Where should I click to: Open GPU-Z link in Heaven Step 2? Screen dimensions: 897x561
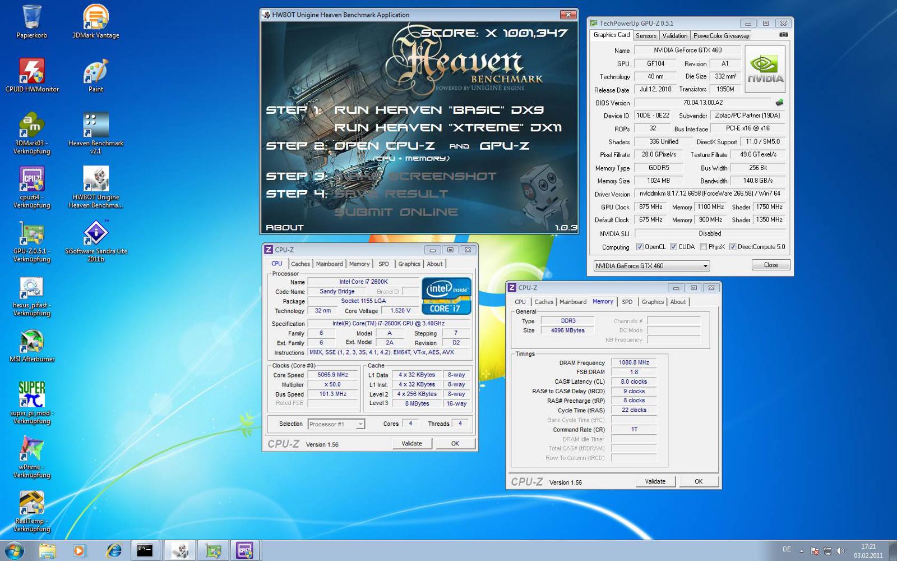pos(505,146)
